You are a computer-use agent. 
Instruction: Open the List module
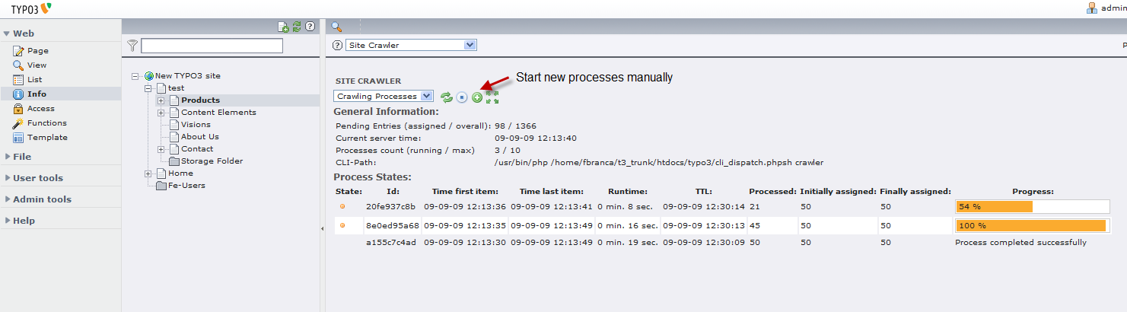coord(35,80)
